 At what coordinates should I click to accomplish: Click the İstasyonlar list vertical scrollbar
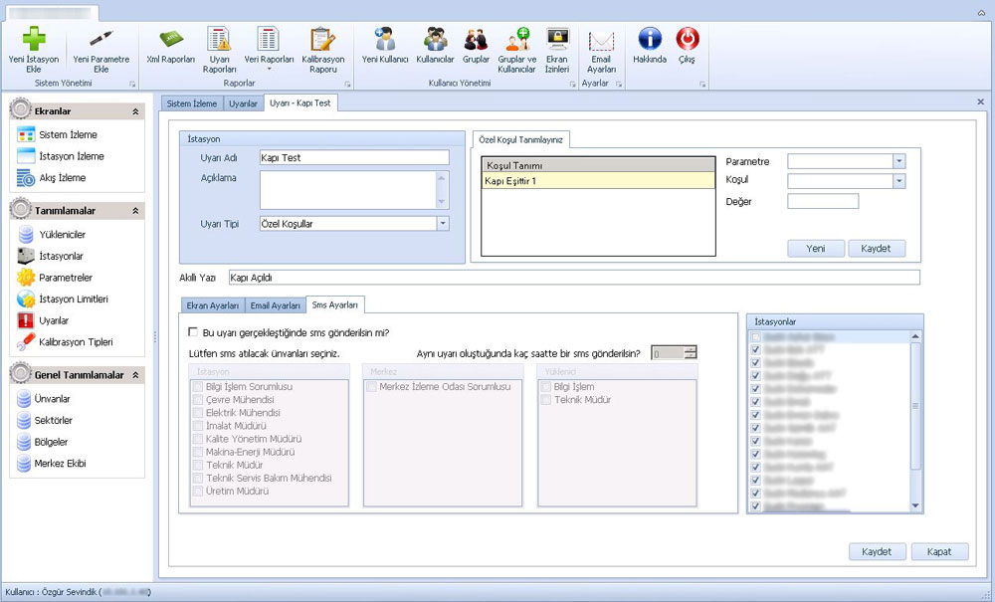[915, 421]
